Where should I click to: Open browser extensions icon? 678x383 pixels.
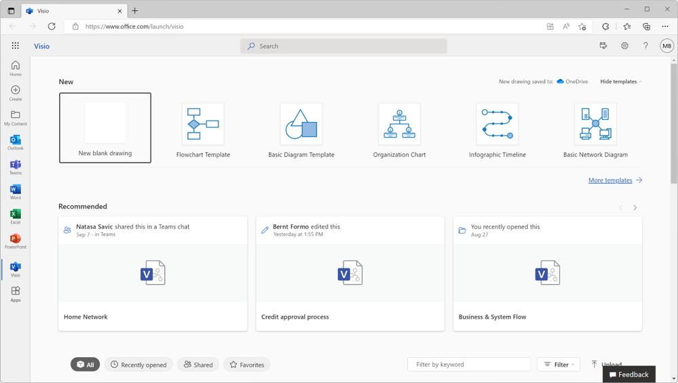[x=605, y=26]
